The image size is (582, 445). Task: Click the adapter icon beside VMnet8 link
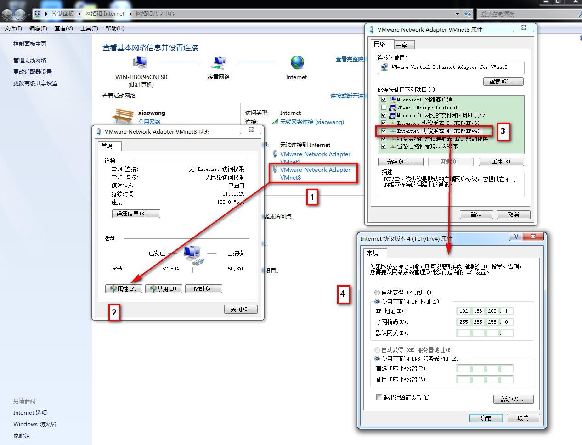(x=275, y=169)
